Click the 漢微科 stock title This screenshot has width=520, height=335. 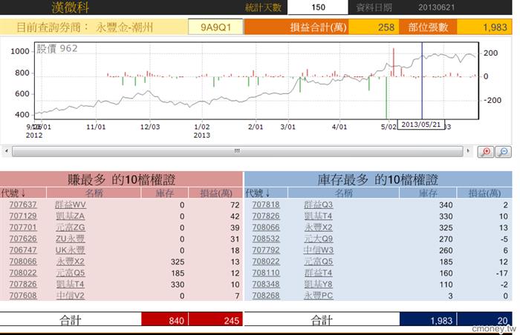[70, 7]
